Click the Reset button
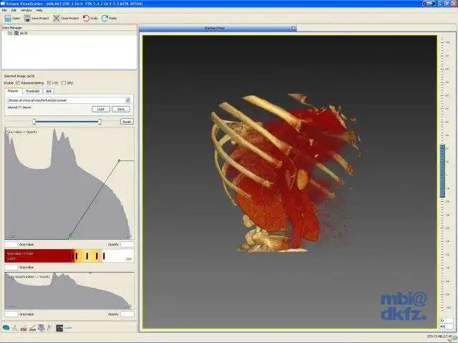Screen dimensions: 458x343 coord(127,122)
